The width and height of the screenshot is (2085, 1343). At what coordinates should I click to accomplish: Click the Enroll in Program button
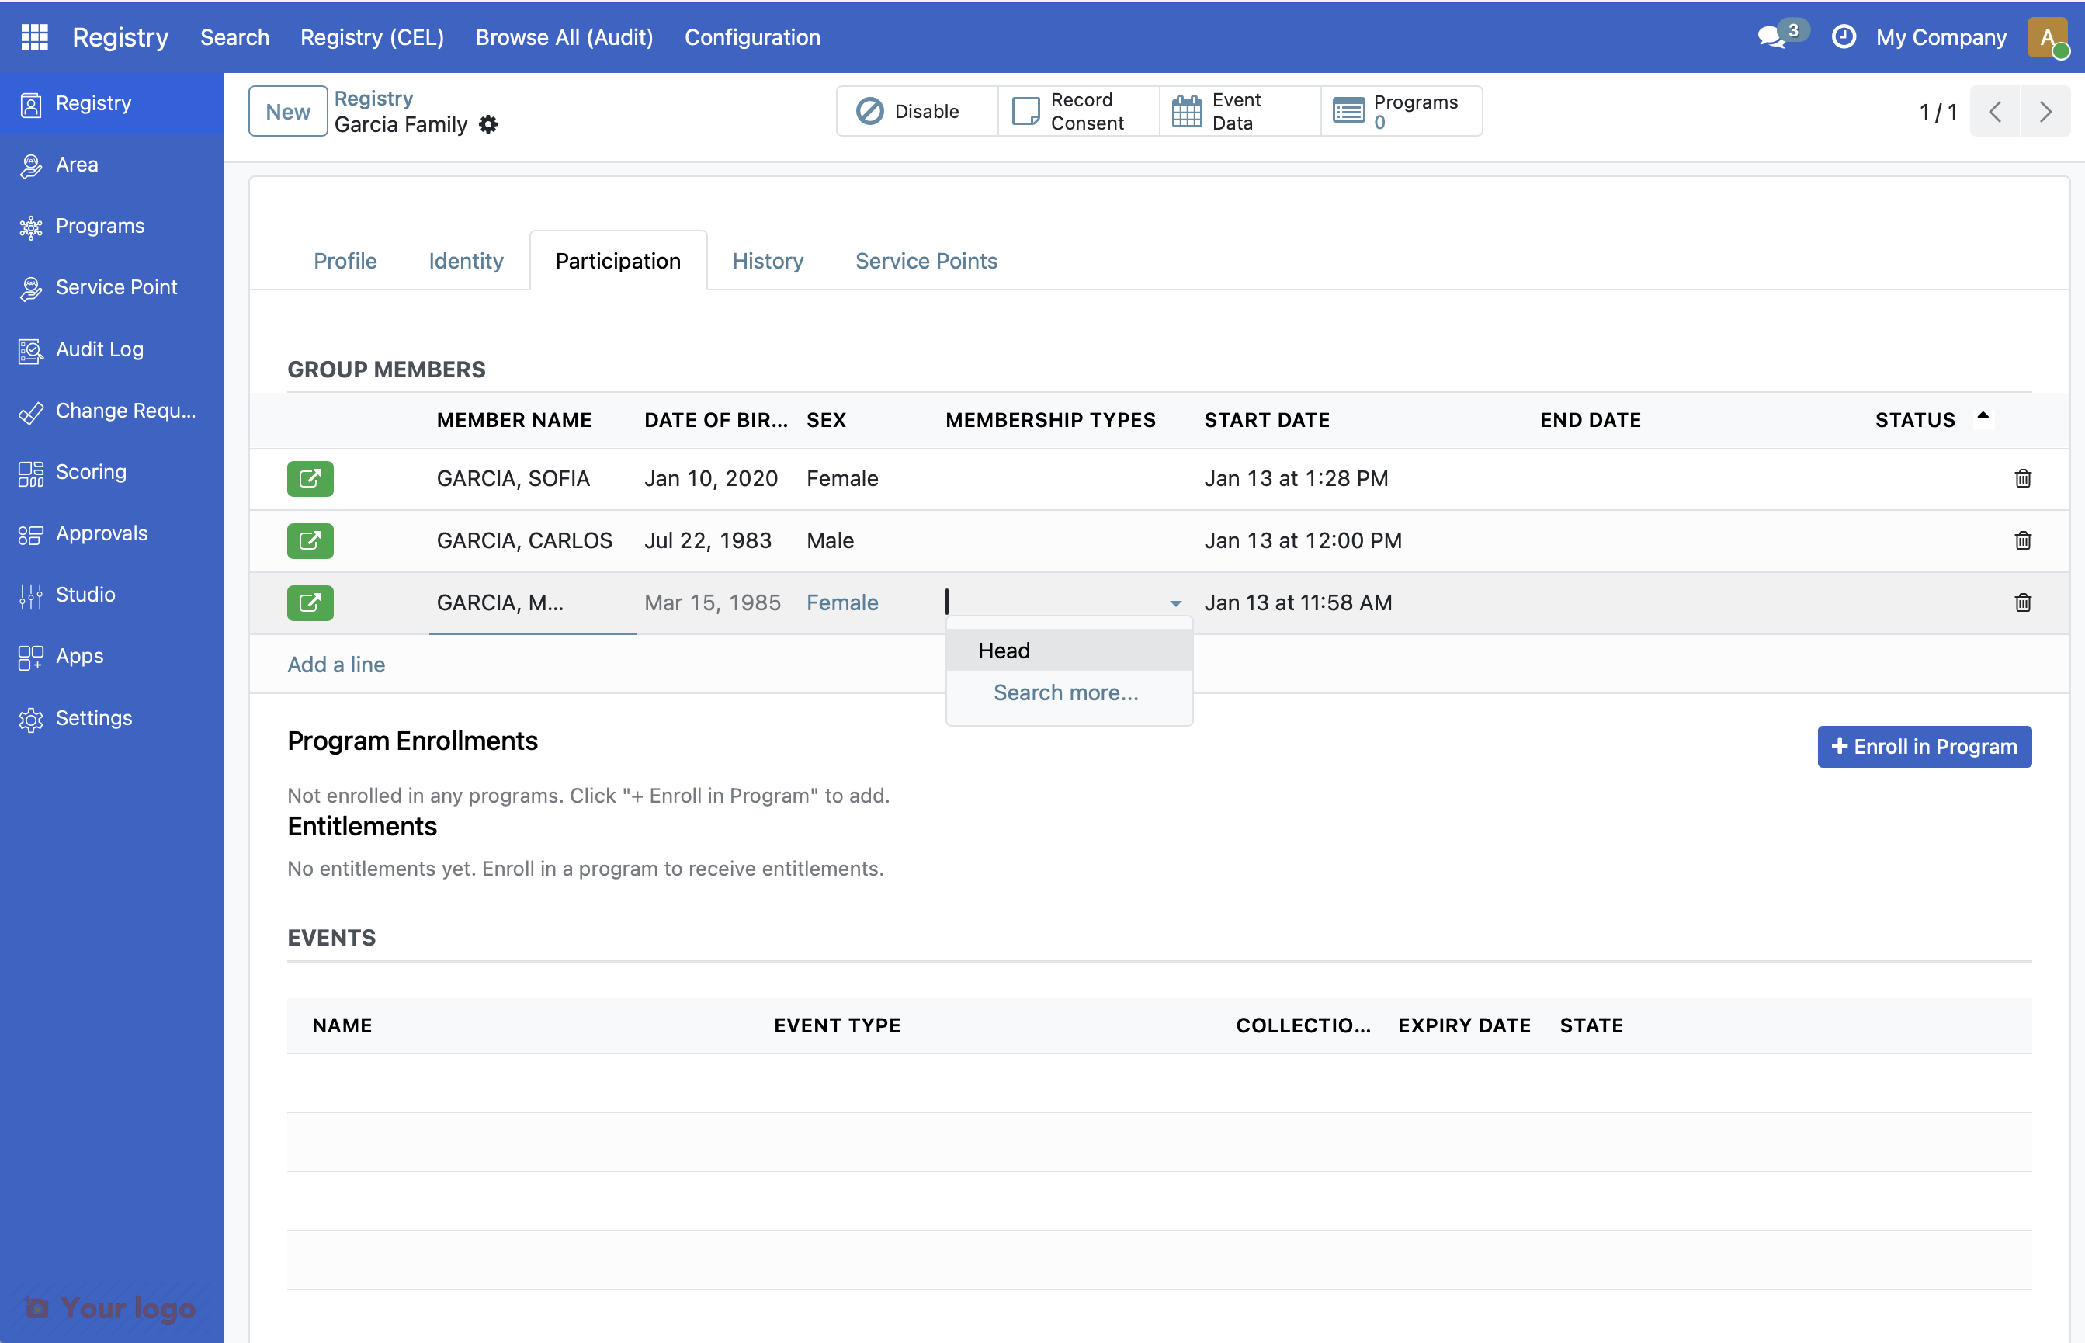tap(1924, 747)
